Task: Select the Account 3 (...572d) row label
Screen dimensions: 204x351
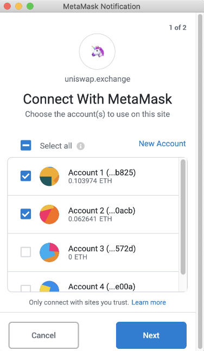Action: [x=102, y=249]
